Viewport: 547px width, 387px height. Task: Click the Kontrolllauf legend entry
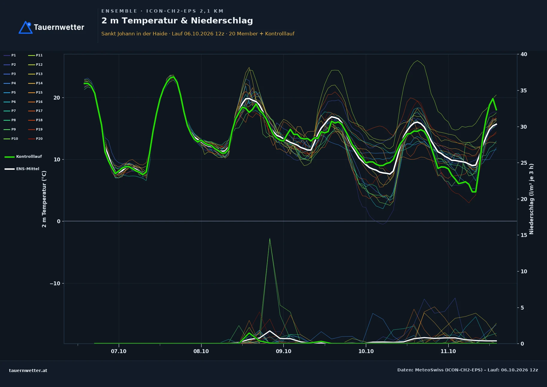[x=23, y=157]
